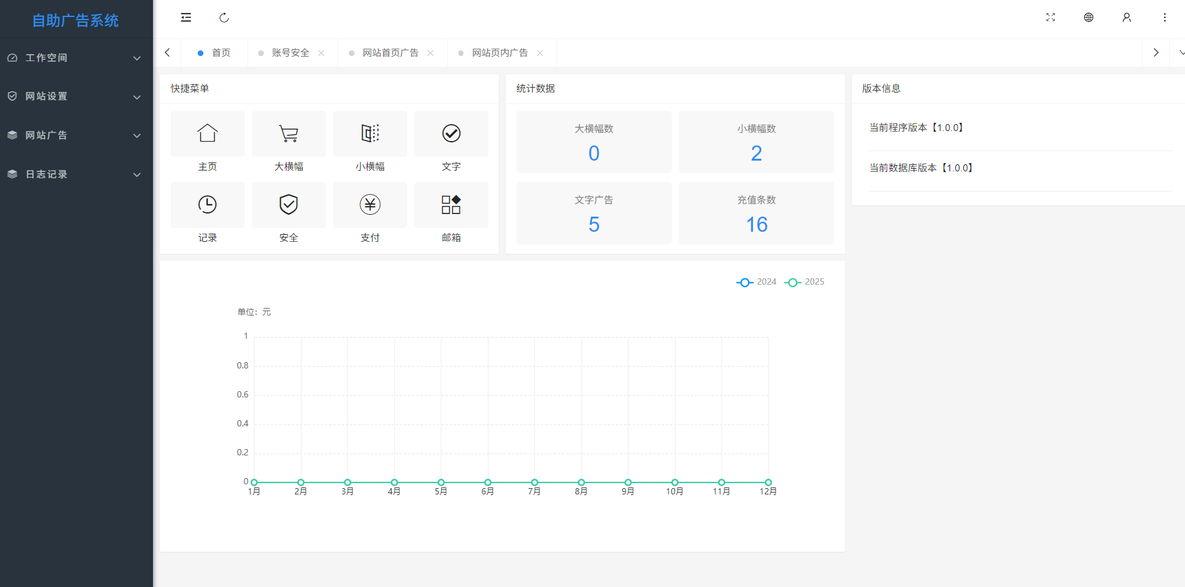The image size is (1185, 587).
Task: Click the 1月 data point on chart
Action: [x=254, y=482]
